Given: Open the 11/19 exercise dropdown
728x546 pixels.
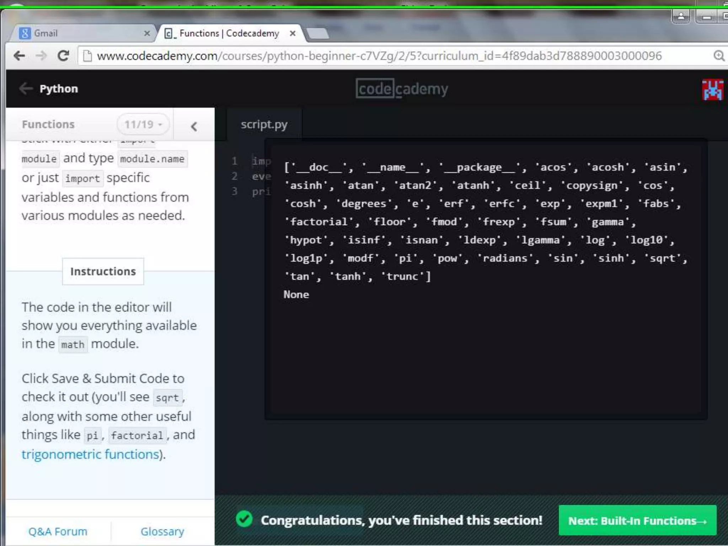Looking at the screenshot, I should 143,124.
